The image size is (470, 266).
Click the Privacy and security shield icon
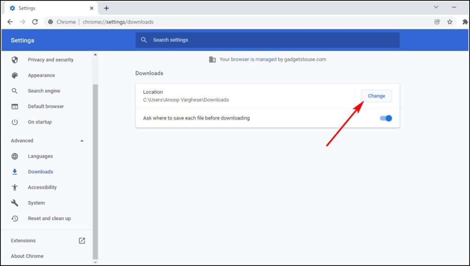point(15,60)
